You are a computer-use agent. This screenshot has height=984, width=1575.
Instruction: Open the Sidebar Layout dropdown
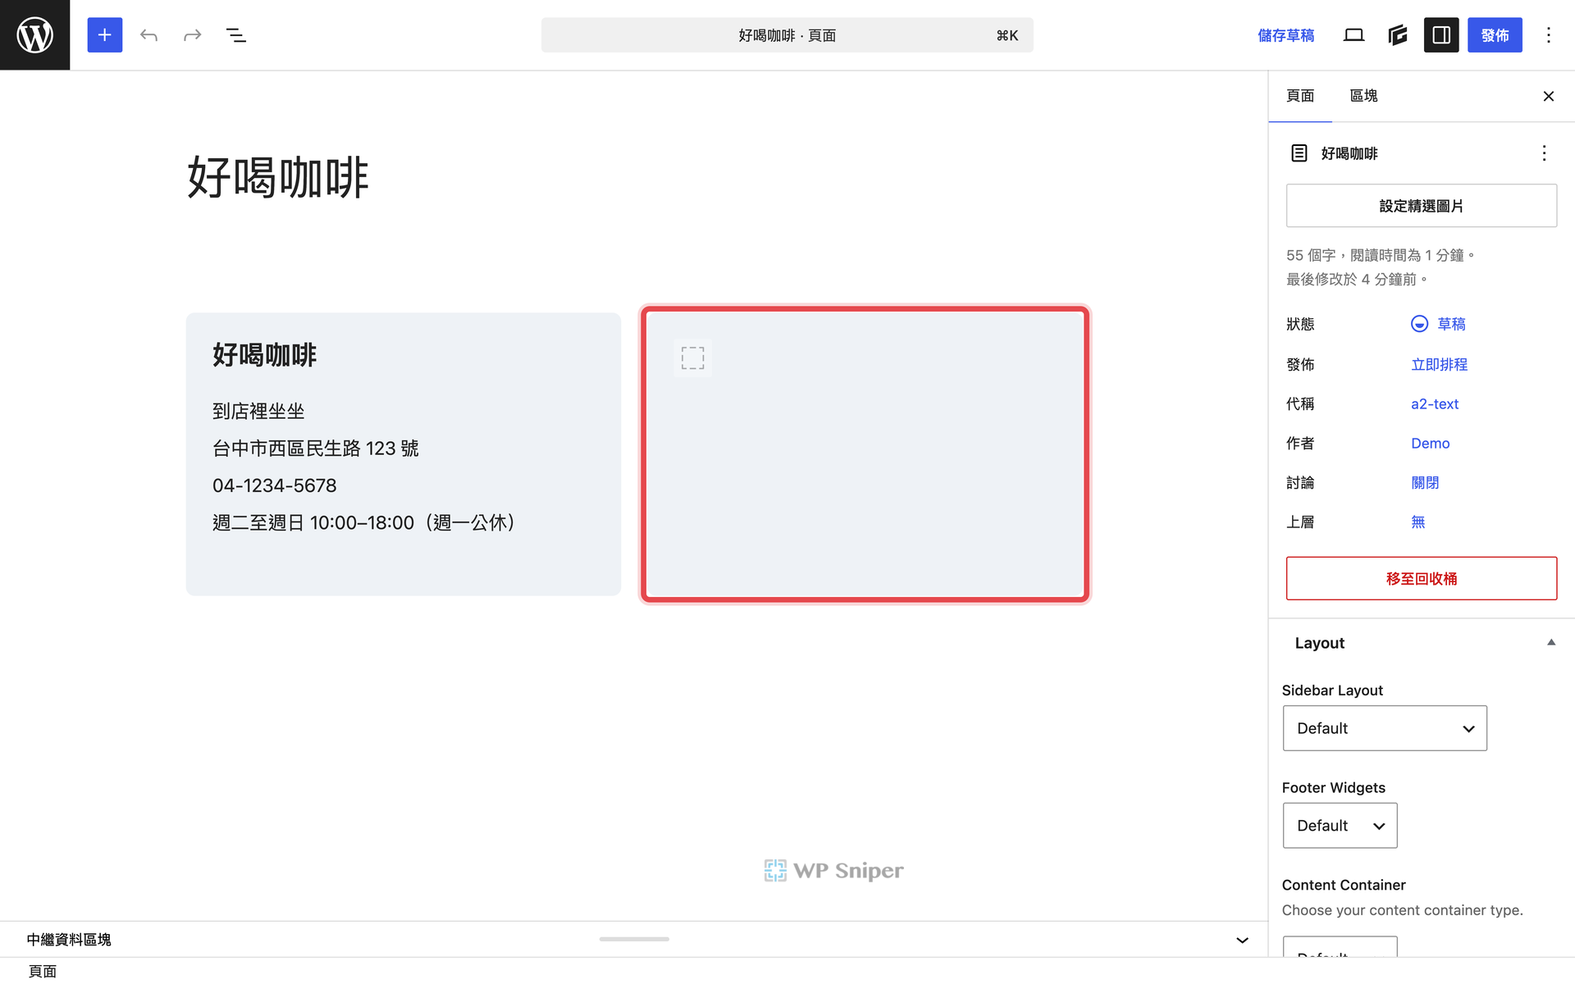[x=1385, y=728]
